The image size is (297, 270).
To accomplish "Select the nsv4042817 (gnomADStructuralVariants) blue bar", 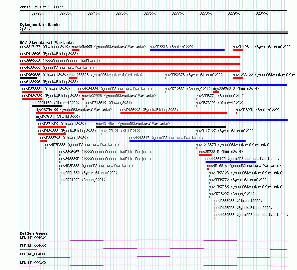I will (x=188, y=141).
